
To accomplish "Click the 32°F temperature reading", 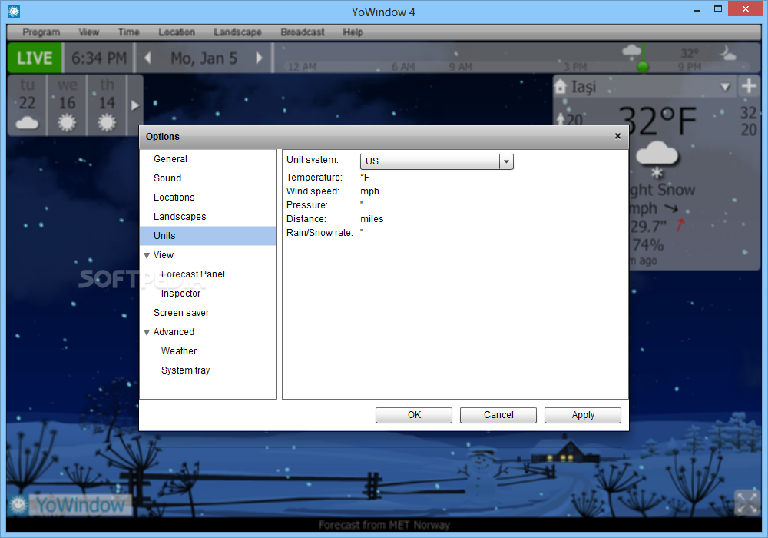I will point(657,121).
